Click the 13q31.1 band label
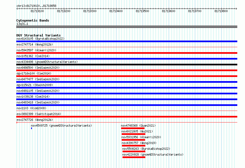The width and height of the screenshot is (245, 168). pos(22,24)
